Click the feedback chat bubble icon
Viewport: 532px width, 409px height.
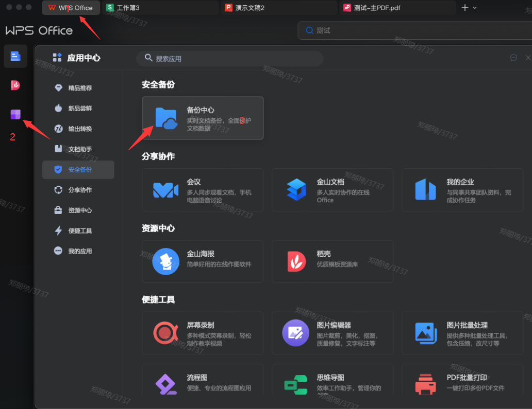click(513, 58)
